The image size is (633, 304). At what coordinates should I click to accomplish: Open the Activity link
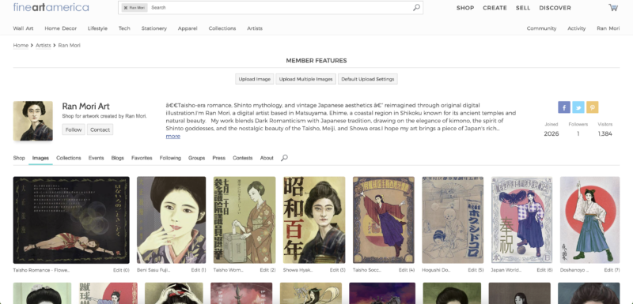click(x=577, y=28)
